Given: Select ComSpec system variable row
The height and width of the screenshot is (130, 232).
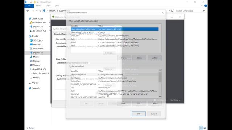Looking at the screenshot, I should pos(115,78).
